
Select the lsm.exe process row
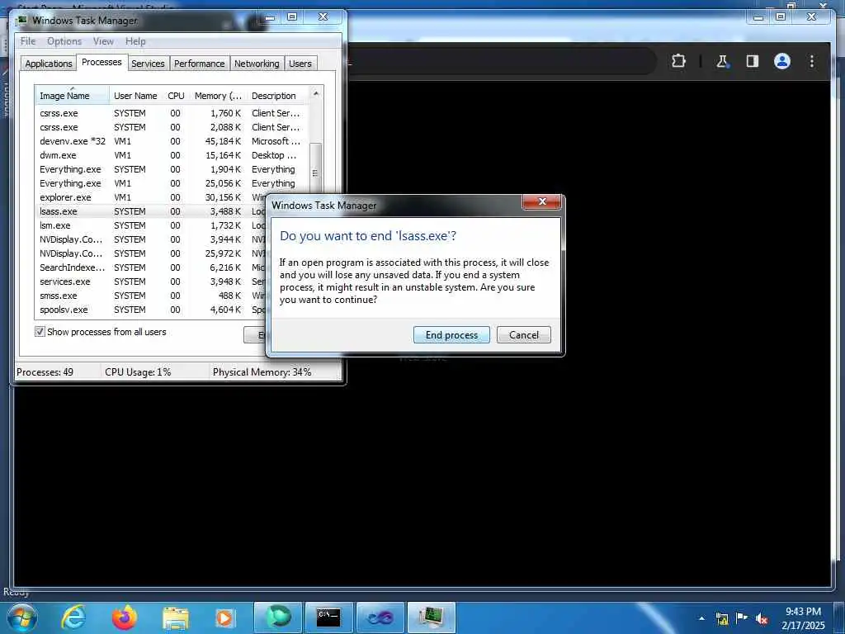click(x=151, y=225)
